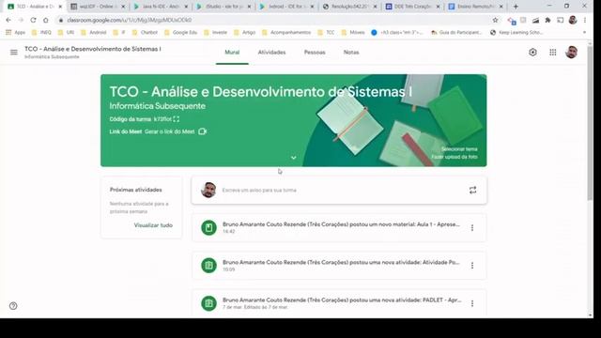
Task: Bookmark this page with the star icon
Action: coord(495,20)
